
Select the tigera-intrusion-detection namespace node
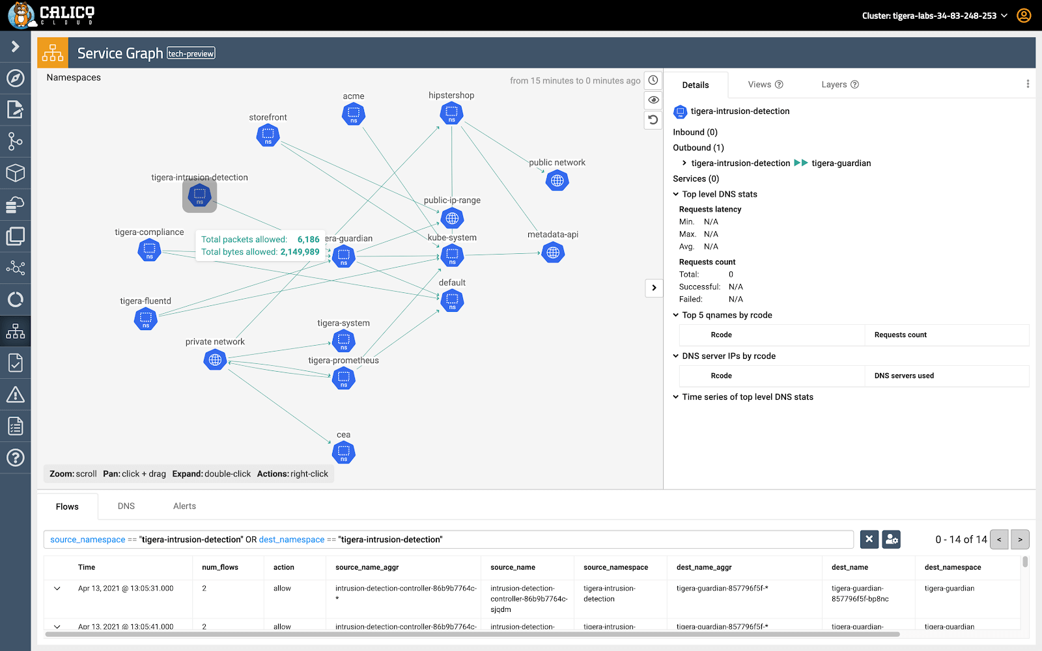click(x=199, y=195)
